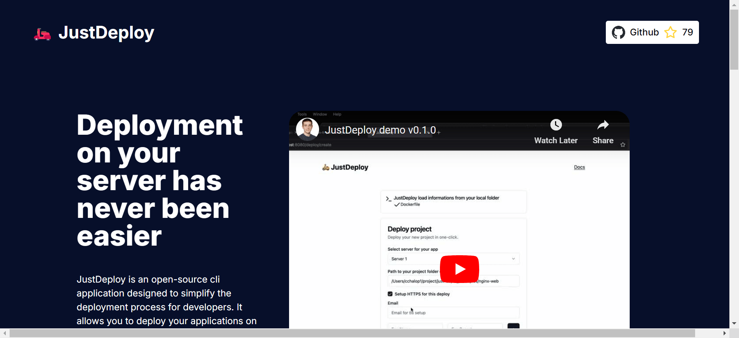
Task: Toggle 'Setup HTTPS for this deploy' checkbox
Action: [390, 294]
